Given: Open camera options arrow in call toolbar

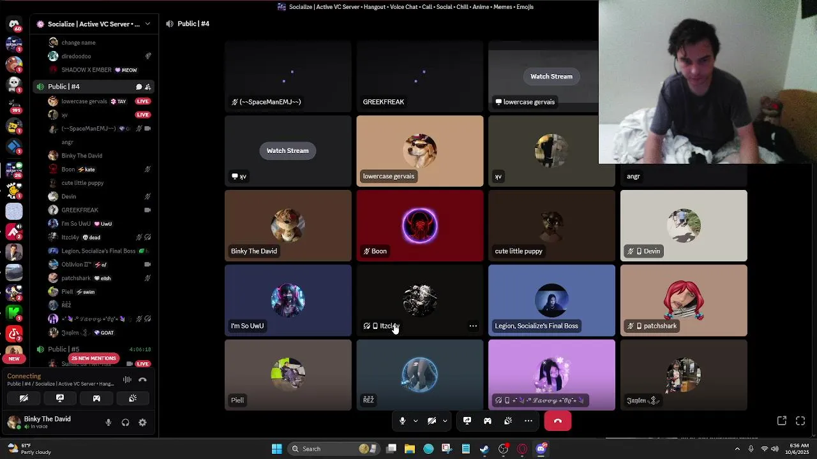Looking at the screenshot, I should tap(445, 421).
